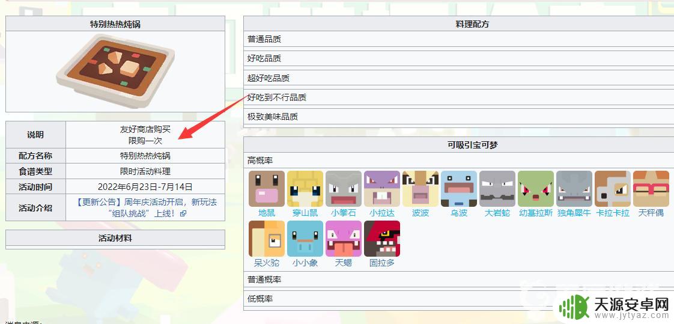Collapse the 高概率 Pokémon section
Image resolution: width=674 pixels, height=324 pixels.
coord(459,160)
